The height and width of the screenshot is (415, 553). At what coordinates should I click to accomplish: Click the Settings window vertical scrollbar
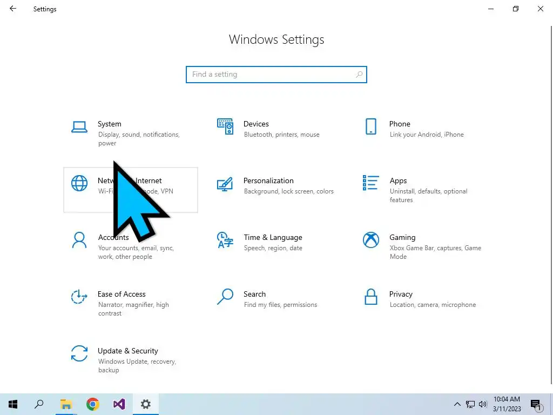click(551, 205)
